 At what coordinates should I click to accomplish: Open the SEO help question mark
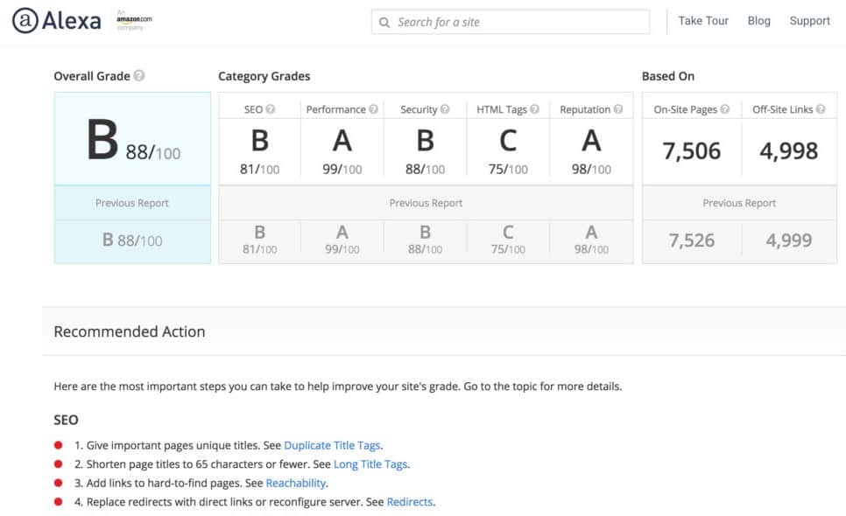[x=271, y=109]
